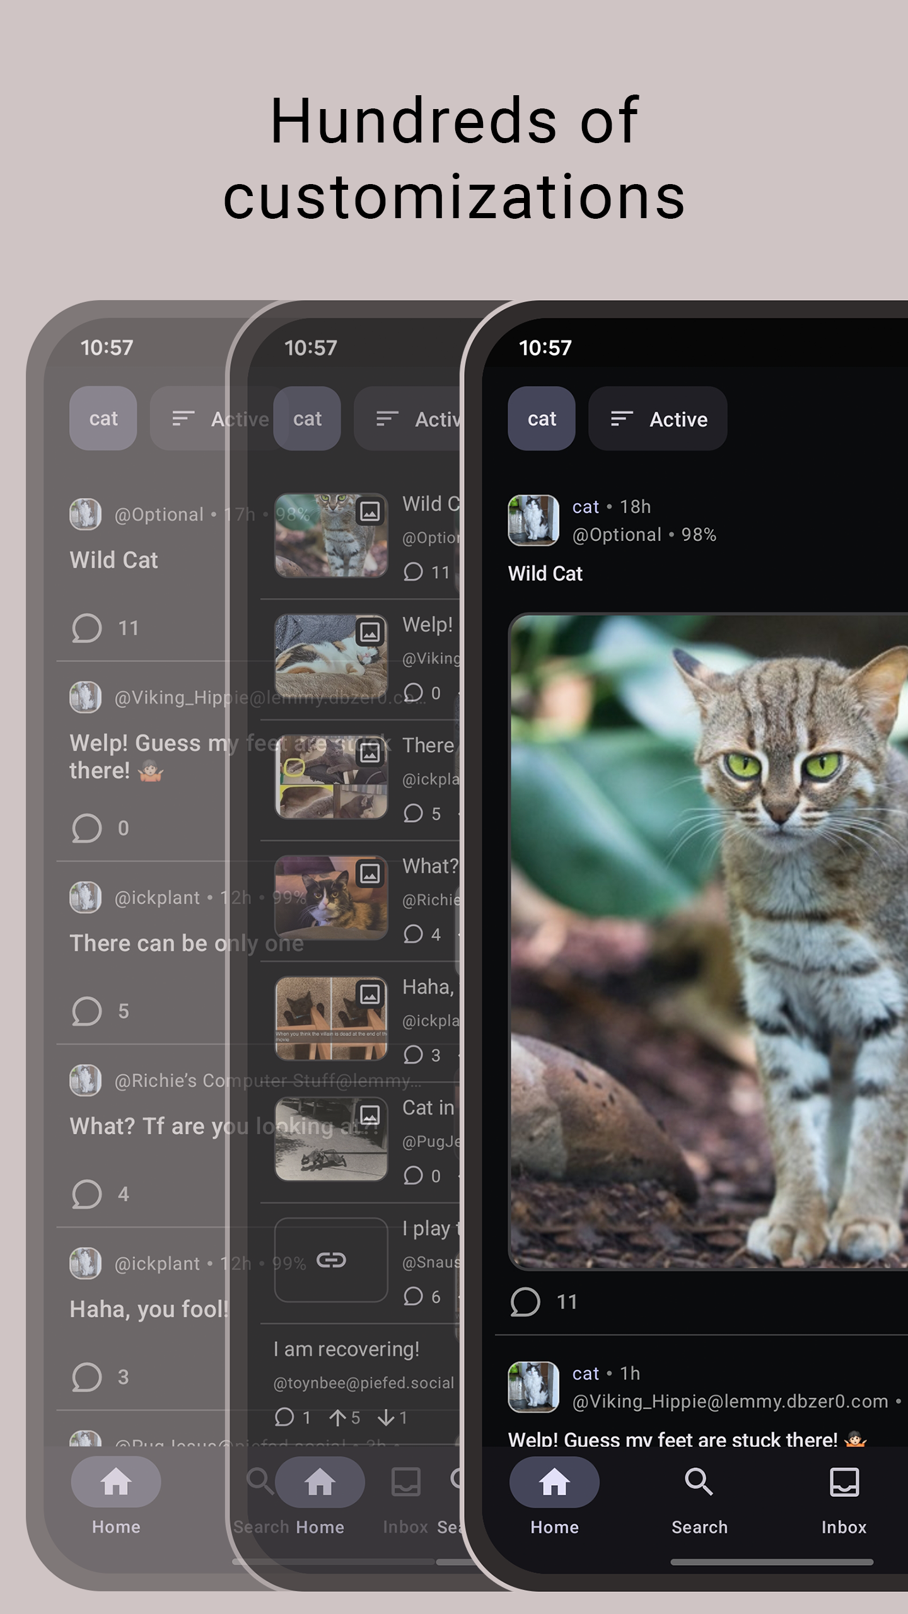908x1614 pixels.
Task: Open cat community link on Viking_Hippie post
Action: coord(585,1373)
